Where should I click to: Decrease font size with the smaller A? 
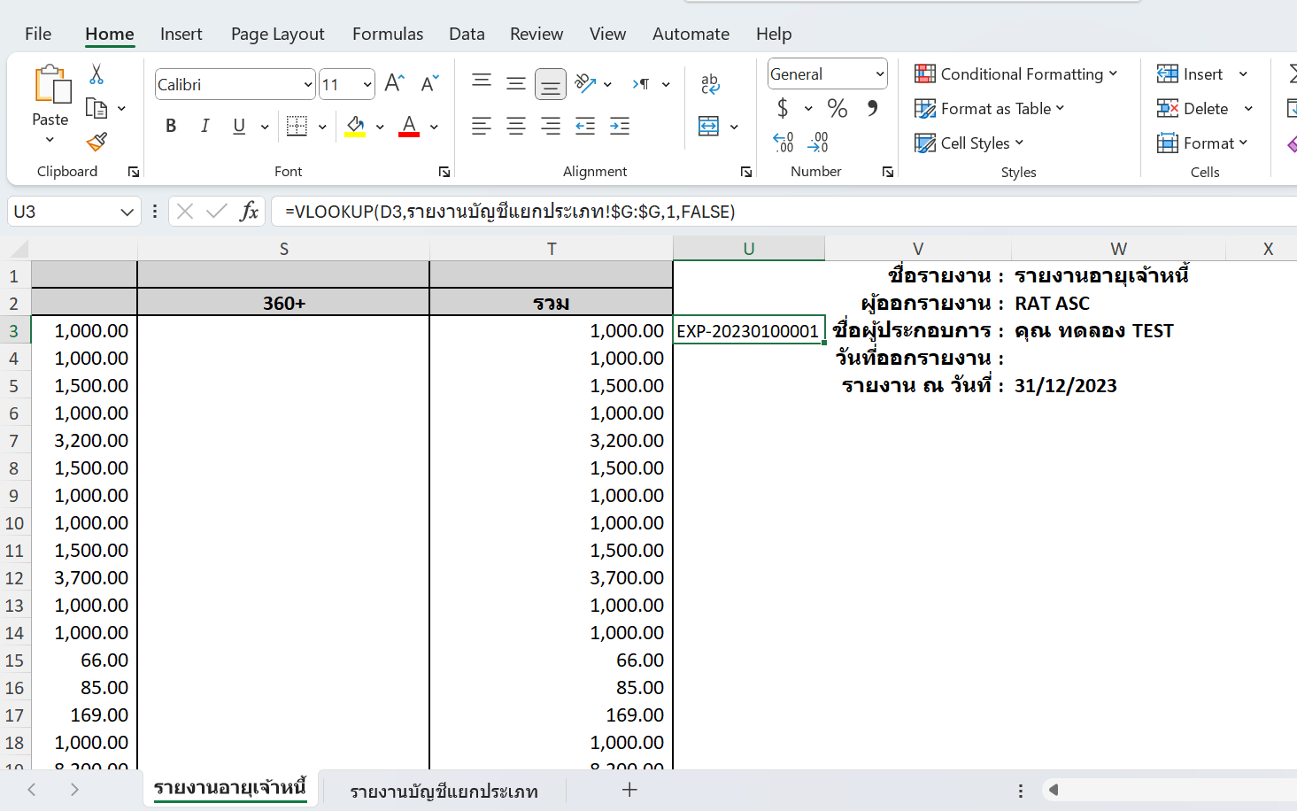tap(430, 83)
